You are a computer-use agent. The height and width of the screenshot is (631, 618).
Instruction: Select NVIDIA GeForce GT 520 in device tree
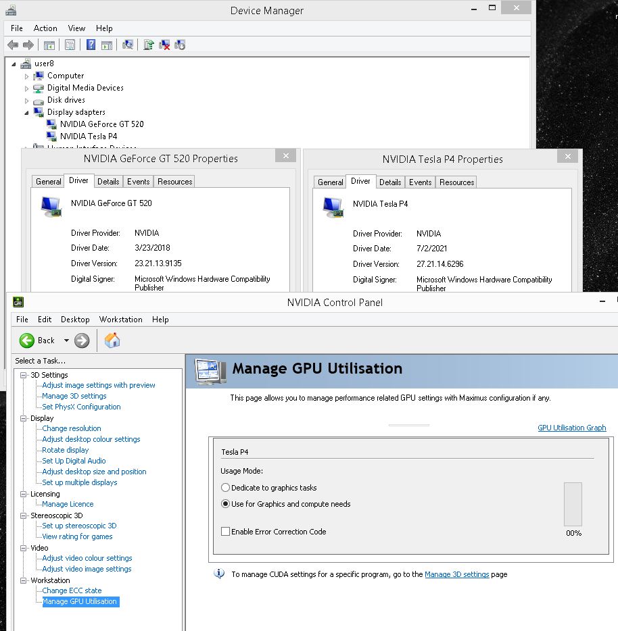coord(101,124)
